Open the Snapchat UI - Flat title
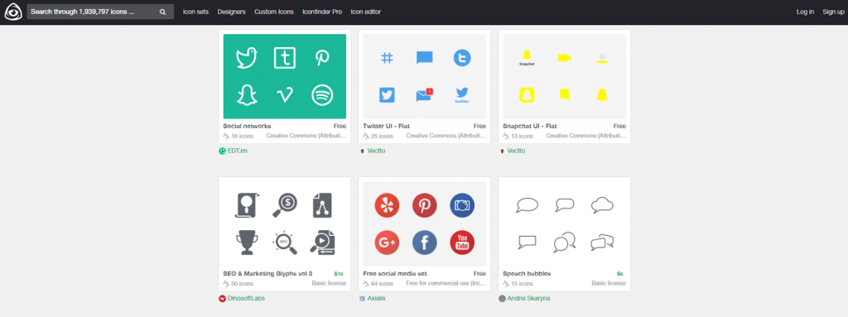 (x=530, y=126)
